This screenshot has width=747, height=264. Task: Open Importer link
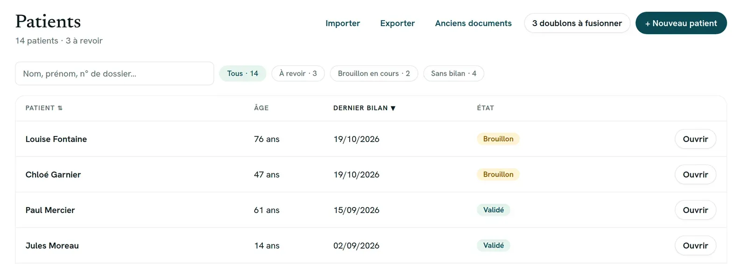coord(343,23)
